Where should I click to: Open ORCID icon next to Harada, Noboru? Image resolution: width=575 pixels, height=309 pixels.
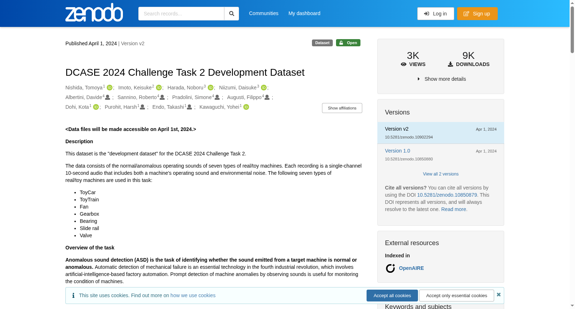pyautogui.click(x=211, y=88)
